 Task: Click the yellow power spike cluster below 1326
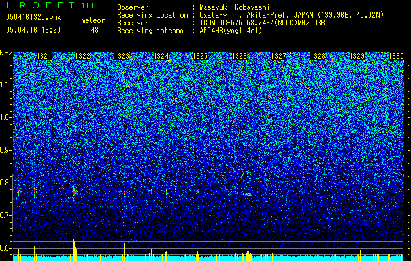click(x=248, y=256)
